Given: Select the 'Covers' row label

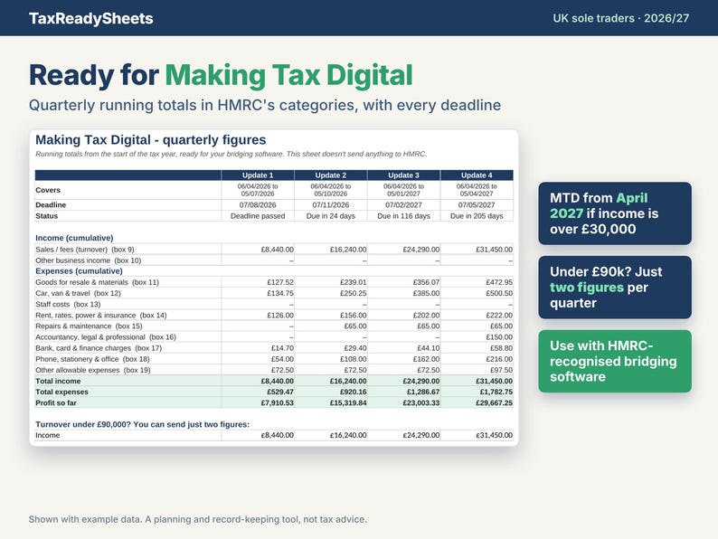Looking at the screenshot, I should [48, 190].
